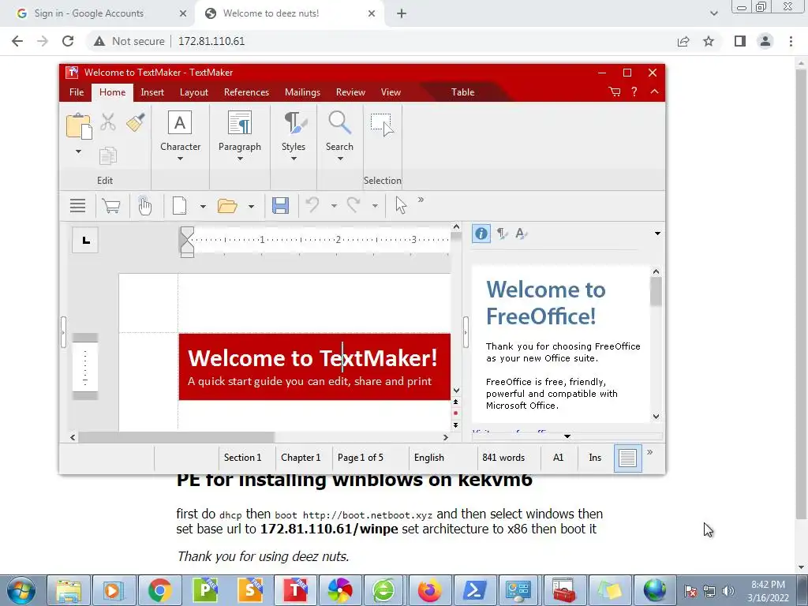
Task: Open sidebar options dropdown arrow
Action: (x=657, y=234)
